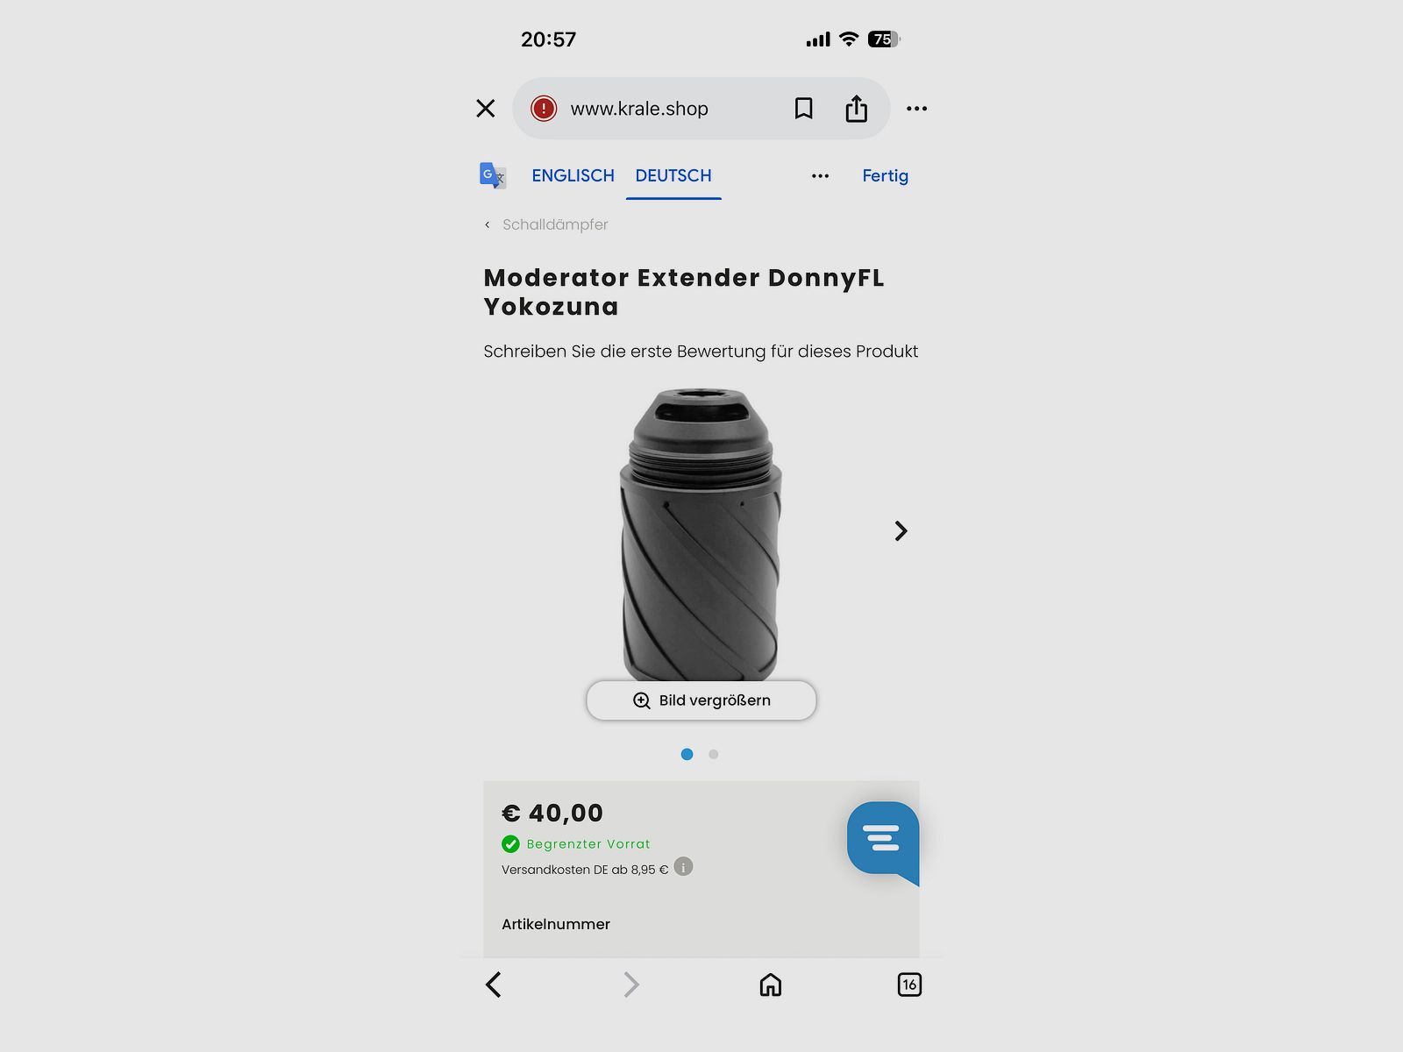Screen dimensions: 1403x1052
Task: Click Bild vergrößern button
Action: (x=701, y=700)
